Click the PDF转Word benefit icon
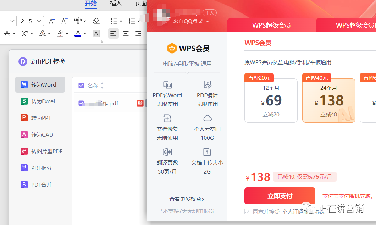The image size is (376, 225). pyautogui.click(x=167, y=85)
